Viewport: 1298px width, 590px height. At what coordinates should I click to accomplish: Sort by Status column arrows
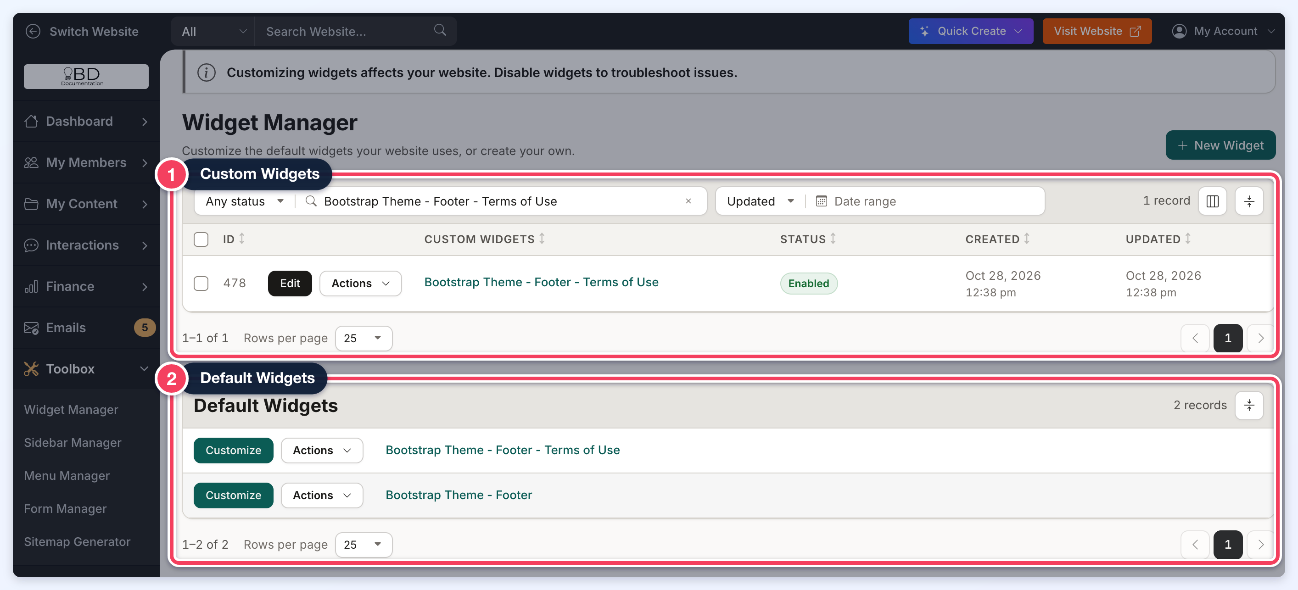[x=833, y=239]
